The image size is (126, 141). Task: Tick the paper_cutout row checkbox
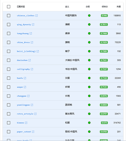click(x=8, y=132)
